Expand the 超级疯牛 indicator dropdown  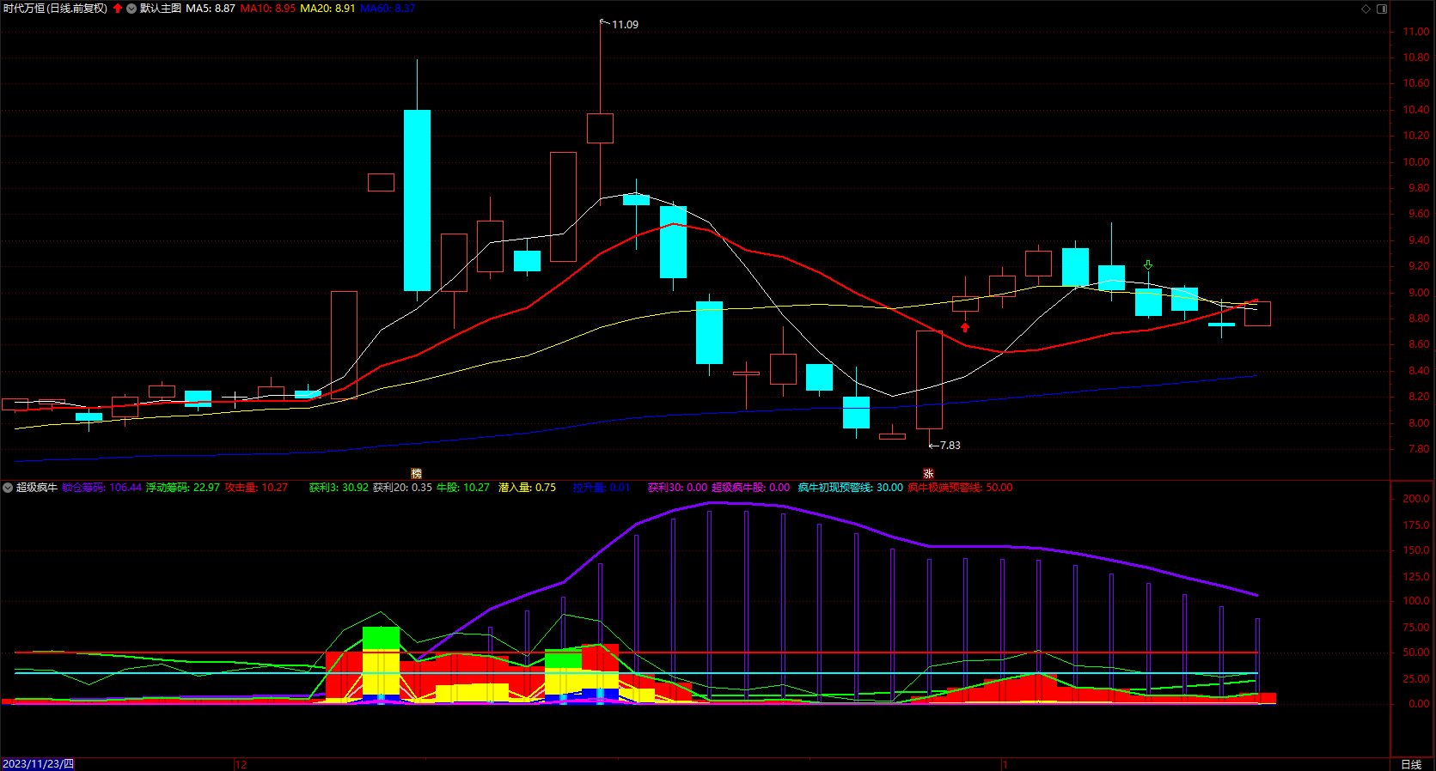[8, 488]
